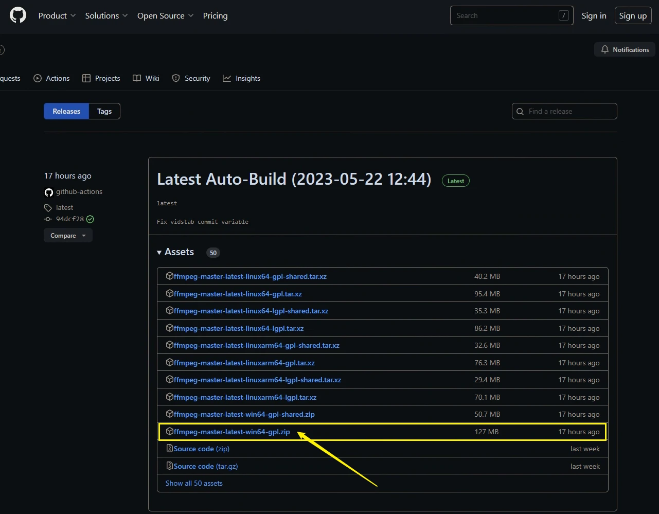This screenshot has width=659, height=514.
Task: Click package icon of win64-gpl-shared.zip
Action: (x=170, y=414)
